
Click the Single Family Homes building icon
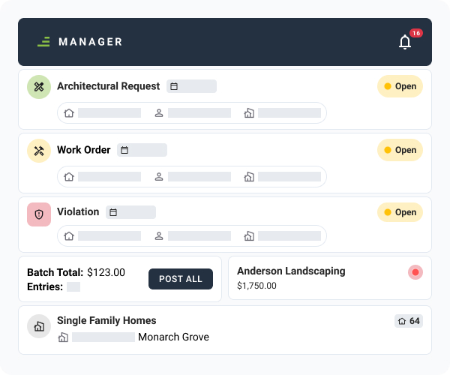pyautogui.click(x=39, y=326)
